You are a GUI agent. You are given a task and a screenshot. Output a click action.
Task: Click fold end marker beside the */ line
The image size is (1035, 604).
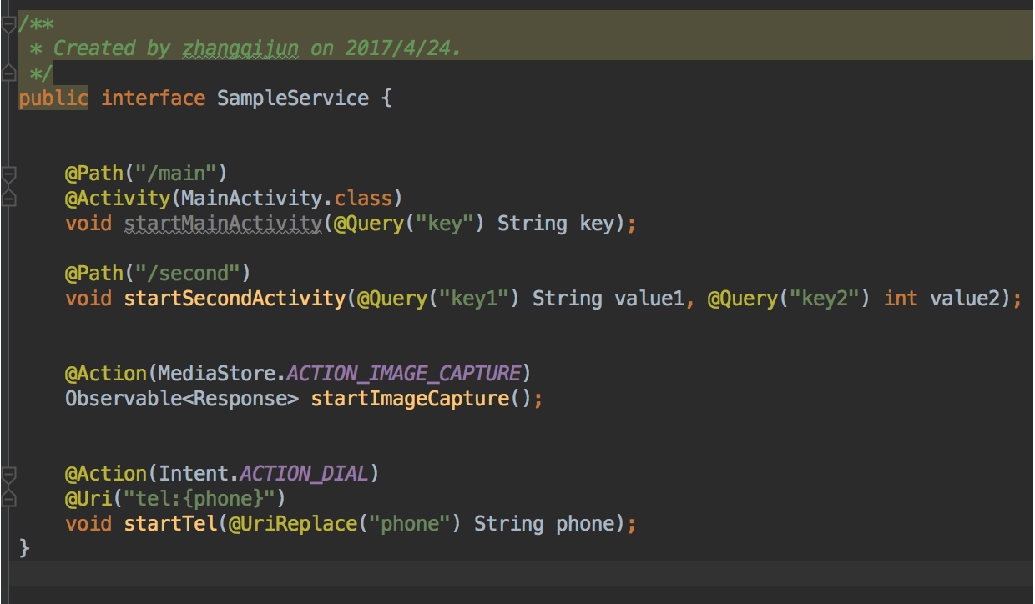coord(8,73)
